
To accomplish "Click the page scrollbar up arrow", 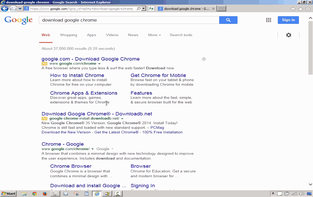I will (x=311, y=18).
